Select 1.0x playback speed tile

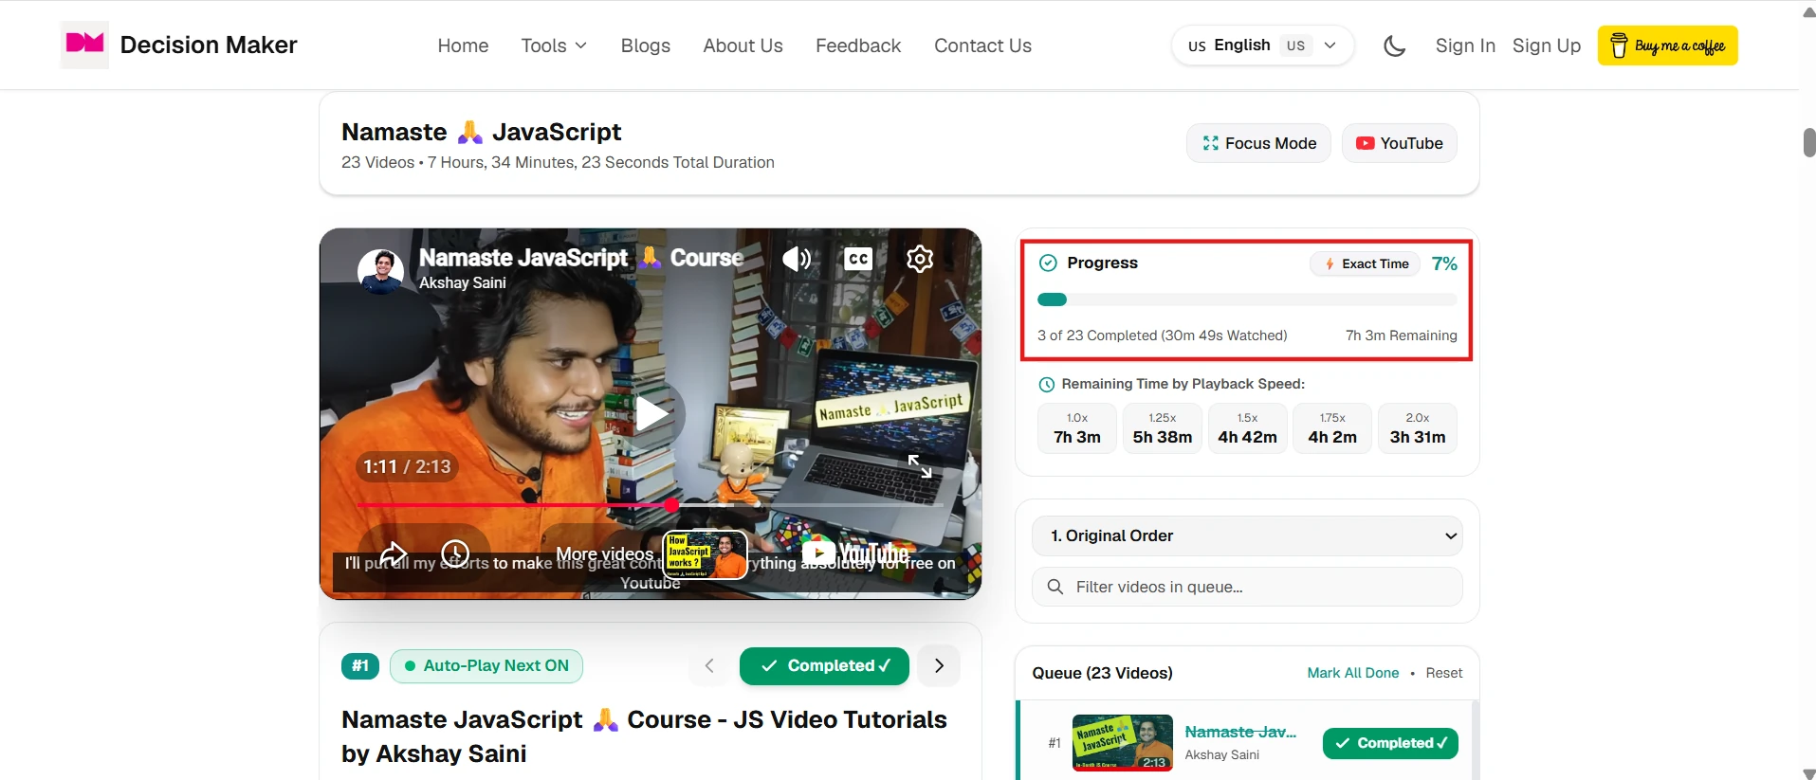(1077, 428)
